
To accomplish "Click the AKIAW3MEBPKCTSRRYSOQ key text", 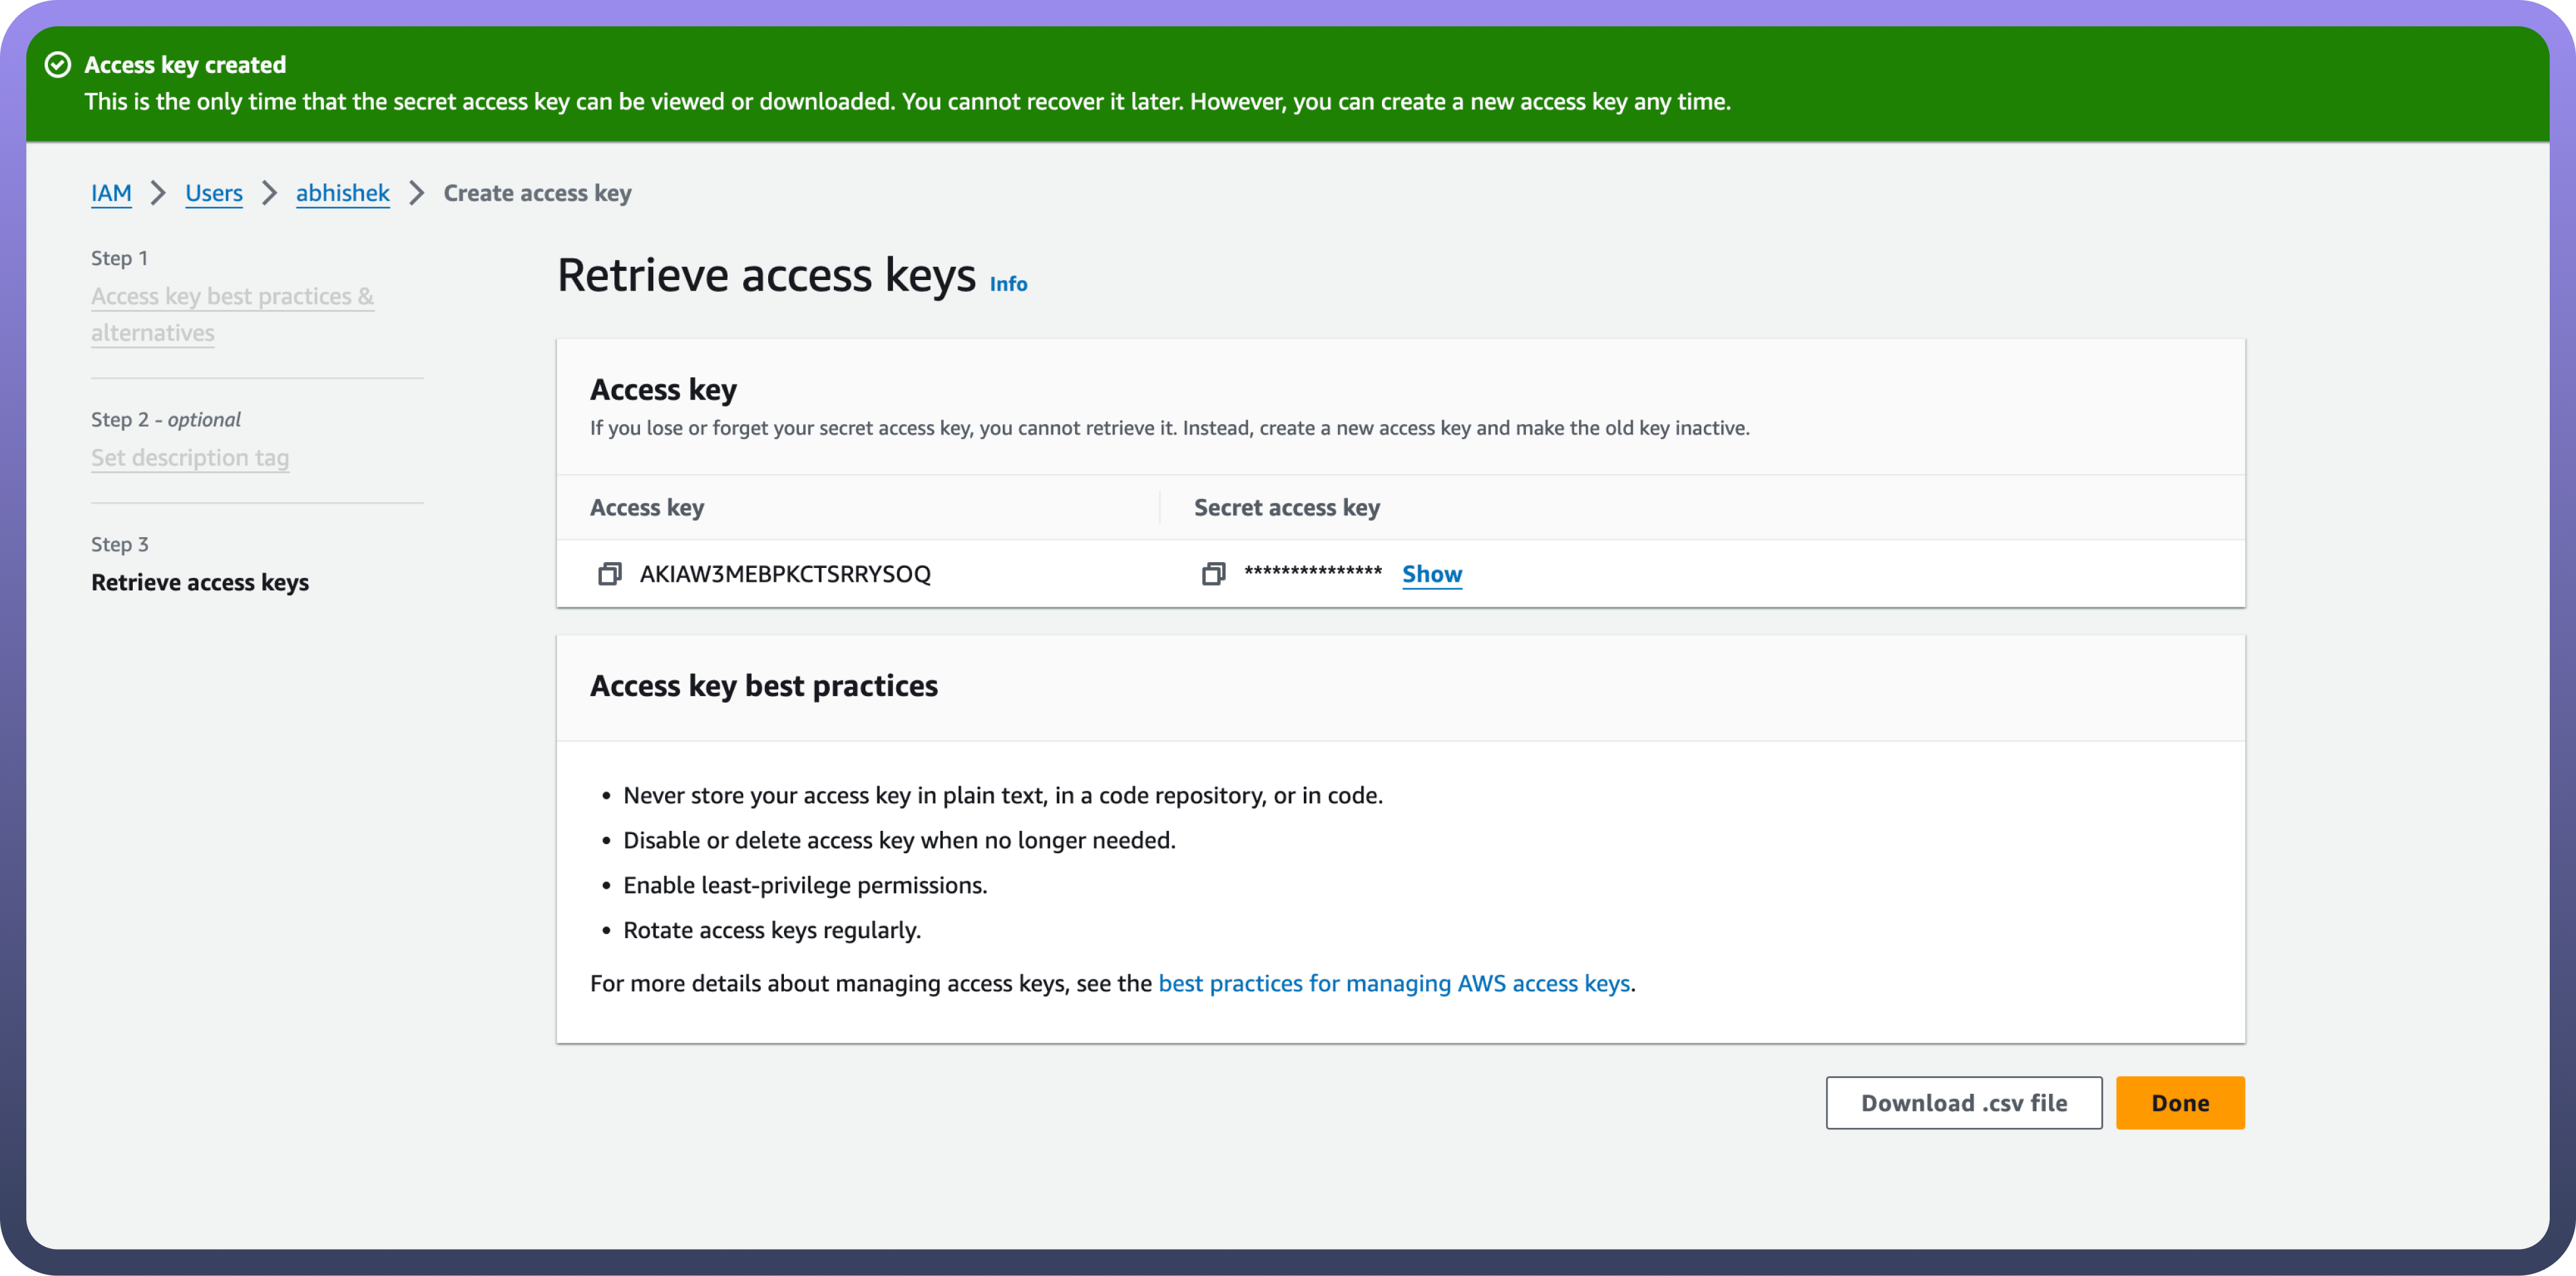I will tap(785, 574).
